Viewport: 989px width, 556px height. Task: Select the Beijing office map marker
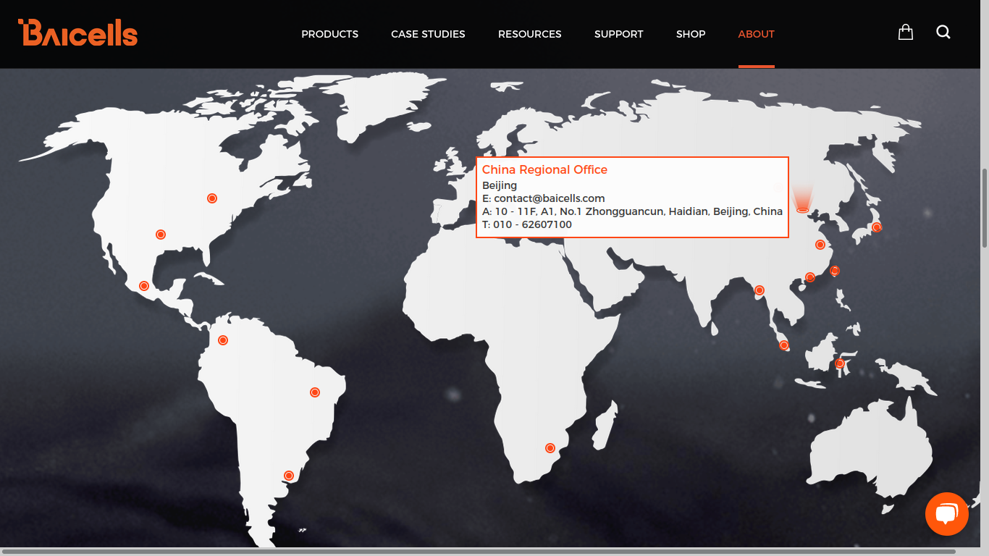tap(802, 209)
